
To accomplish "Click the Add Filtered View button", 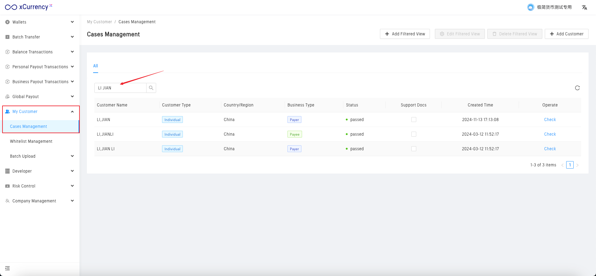I will click(405, 34).
